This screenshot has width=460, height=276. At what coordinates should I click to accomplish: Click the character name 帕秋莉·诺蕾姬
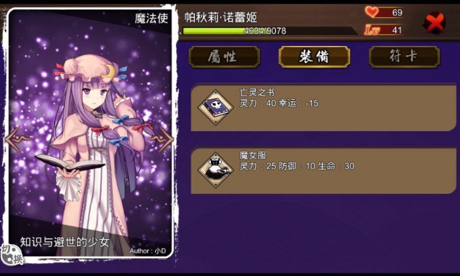[x=221, y=17]
